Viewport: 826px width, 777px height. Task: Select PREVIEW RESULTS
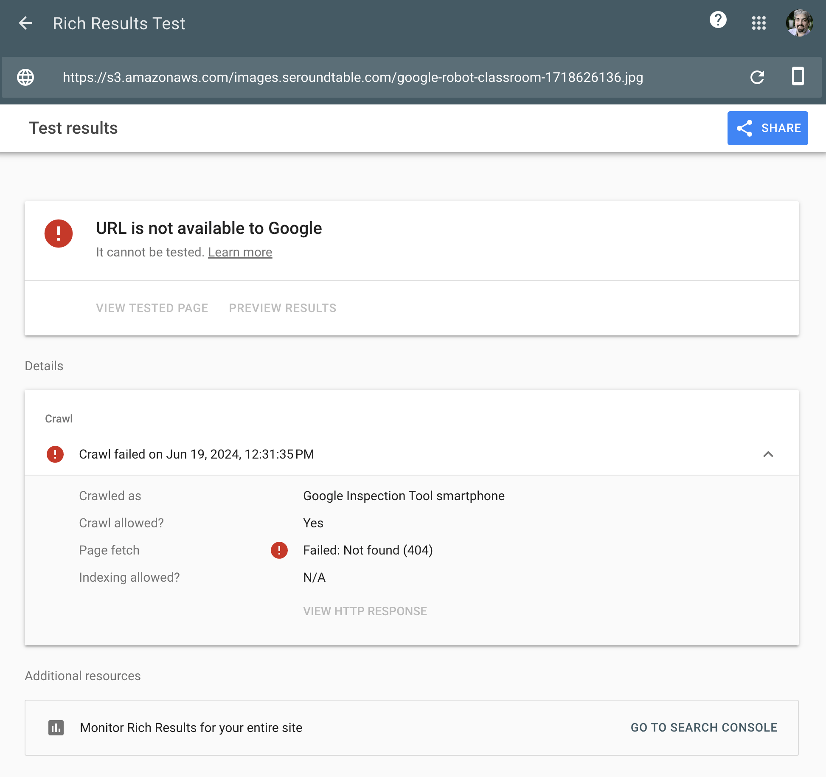pos(282,308)
